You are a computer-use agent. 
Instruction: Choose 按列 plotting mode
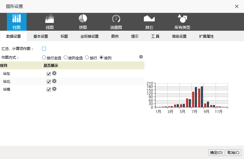click(101, 58)
